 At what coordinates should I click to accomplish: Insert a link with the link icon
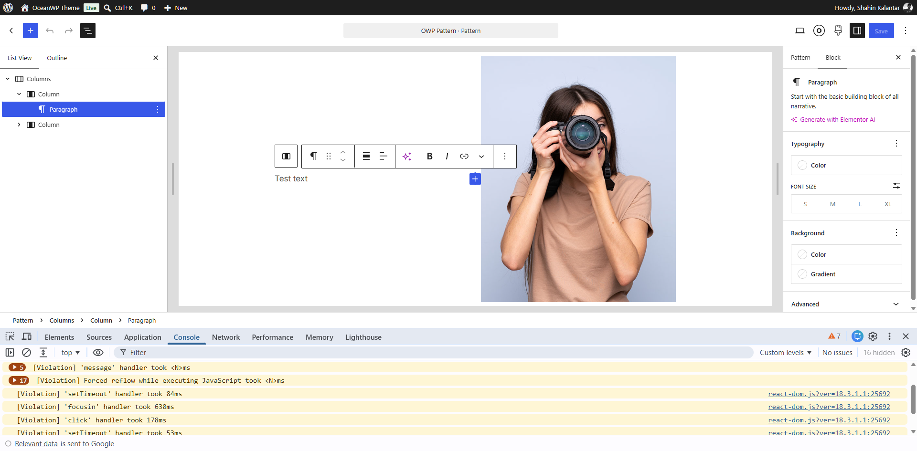pos(464,156)
